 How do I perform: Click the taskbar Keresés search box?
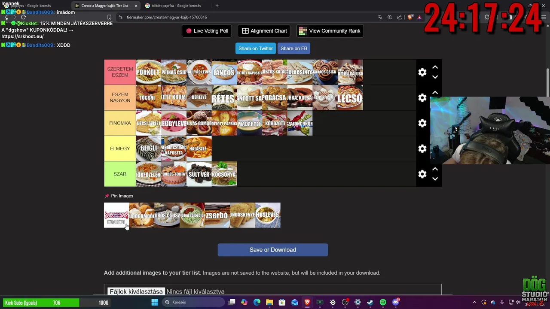click(x=193, y=302)
